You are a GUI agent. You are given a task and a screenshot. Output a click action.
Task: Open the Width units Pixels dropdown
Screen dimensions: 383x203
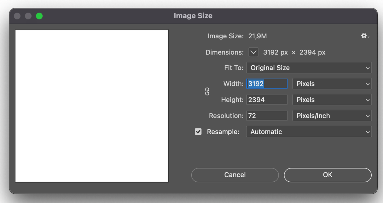click(332, 84)
